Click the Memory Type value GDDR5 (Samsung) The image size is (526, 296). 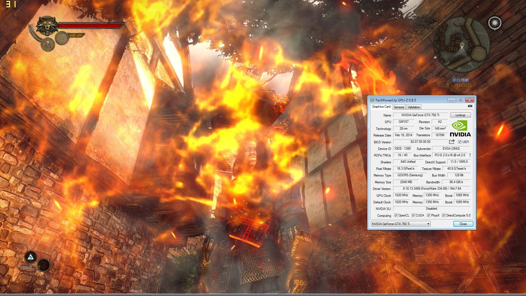tap(410, 175)
